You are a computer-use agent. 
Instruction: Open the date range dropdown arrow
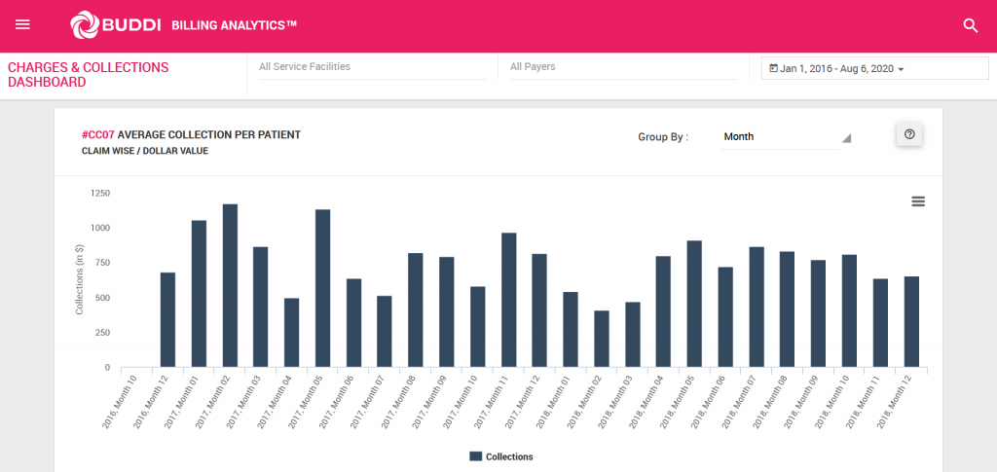[x=901, y=69]
